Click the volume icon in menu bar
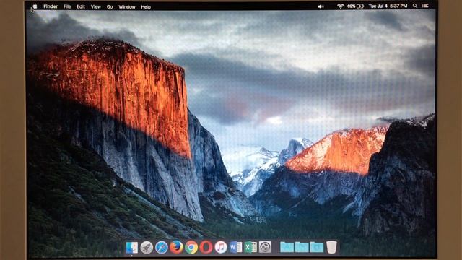Image resolution: width=462 pixels, height=260 pixels. point(321,6)
